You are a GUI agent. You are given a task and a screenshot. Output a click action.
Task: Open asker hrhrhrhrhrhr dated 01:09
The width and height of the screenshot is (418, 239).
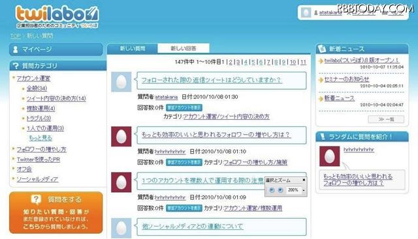170,197
